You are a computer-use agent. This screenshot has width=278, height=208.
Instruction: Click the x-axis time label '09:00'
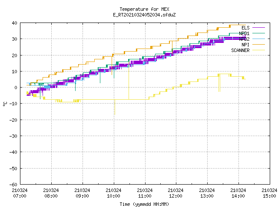82,196
